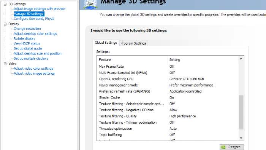266x150 pixels.
Task: Select the Multi-Frame Sampled AA (MFAA) row
Action: 168,73
